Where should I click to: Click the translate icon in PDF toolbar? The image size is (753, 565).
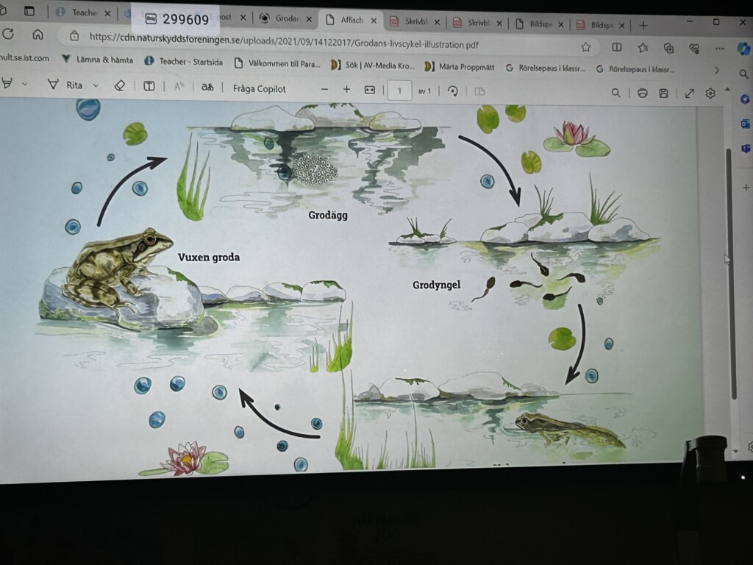coord(207,88)
